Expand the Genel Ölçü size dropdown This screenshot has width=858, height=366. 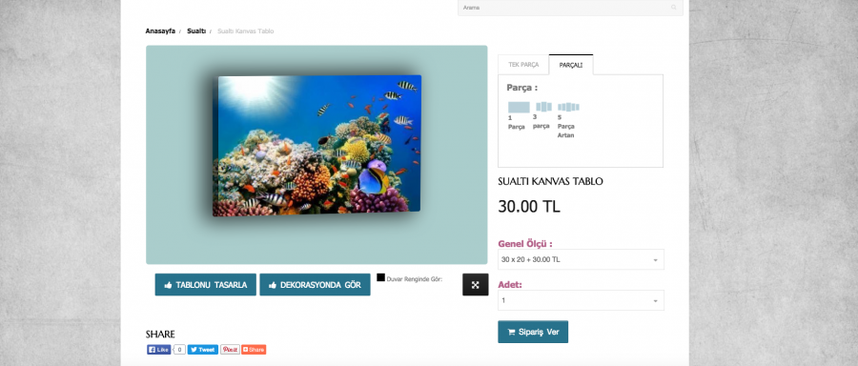click(x=581, y=259)
